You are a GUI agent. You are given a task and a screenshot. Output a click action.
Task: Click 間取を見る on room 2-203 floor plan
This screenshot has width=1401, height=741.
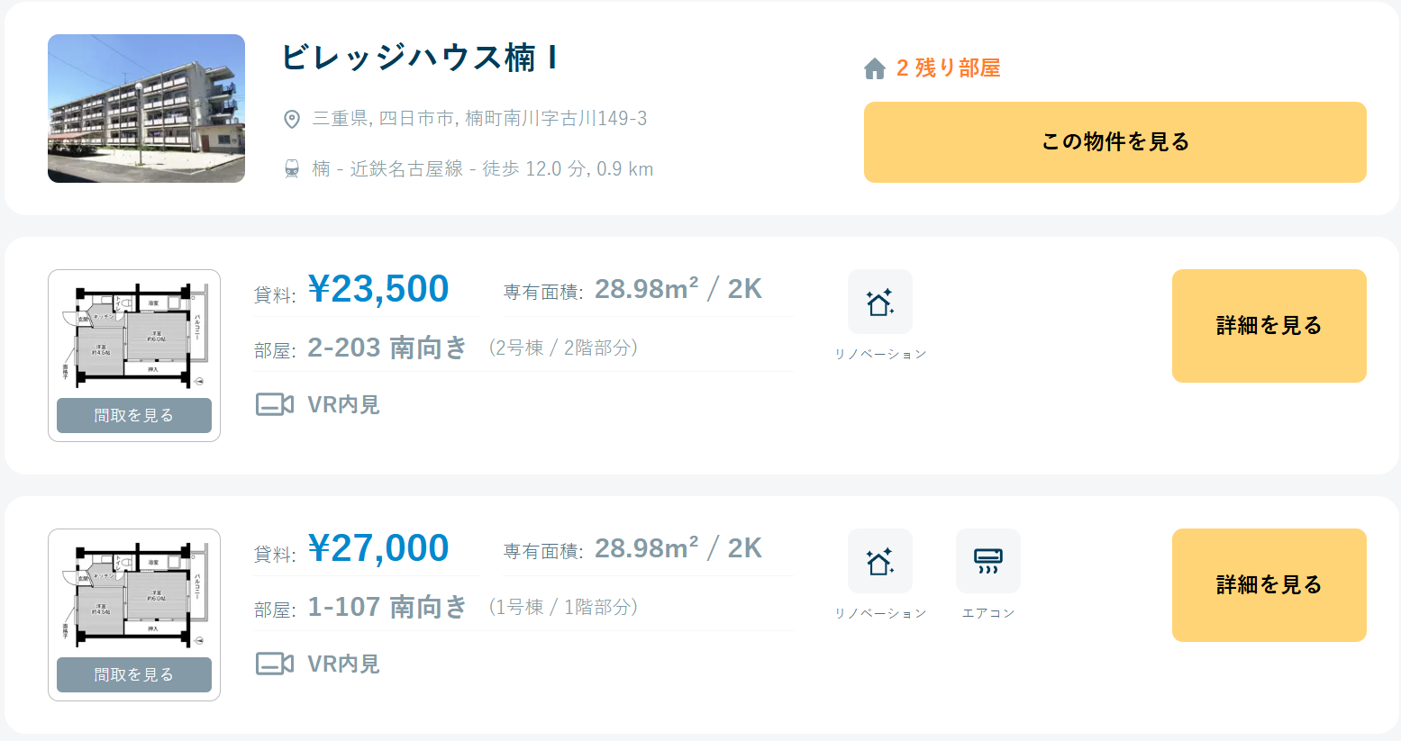134,415
